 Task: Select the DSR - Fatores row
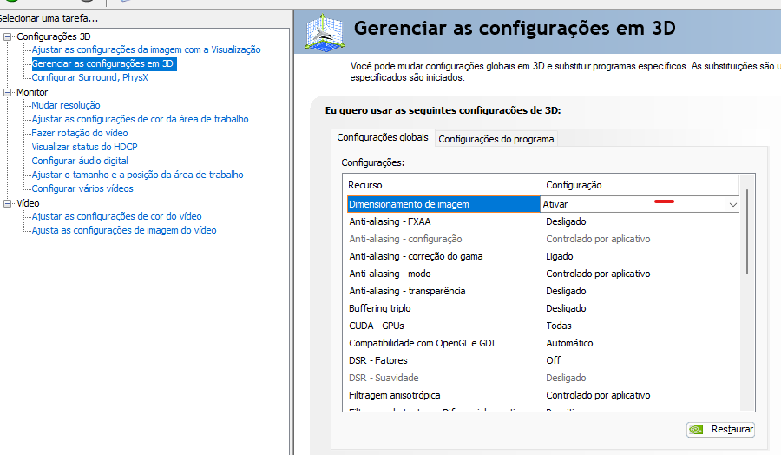click(x=543, y=360)
